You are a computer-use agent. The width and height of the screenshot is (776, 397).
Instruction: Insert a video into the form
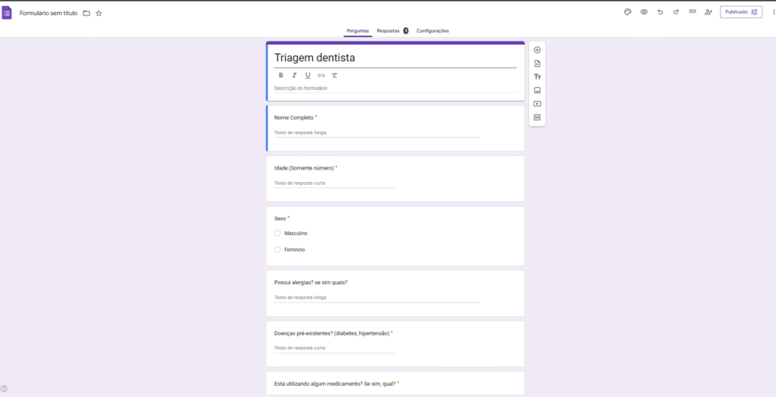[x=537, y=104]
